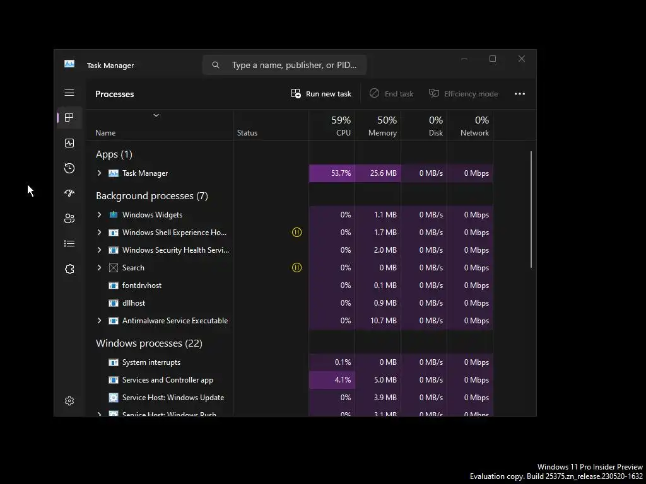Image resolution: width=646 pixels, height=484 pixels.
Task: Select the System interrupts row
Action: point(289,362)
